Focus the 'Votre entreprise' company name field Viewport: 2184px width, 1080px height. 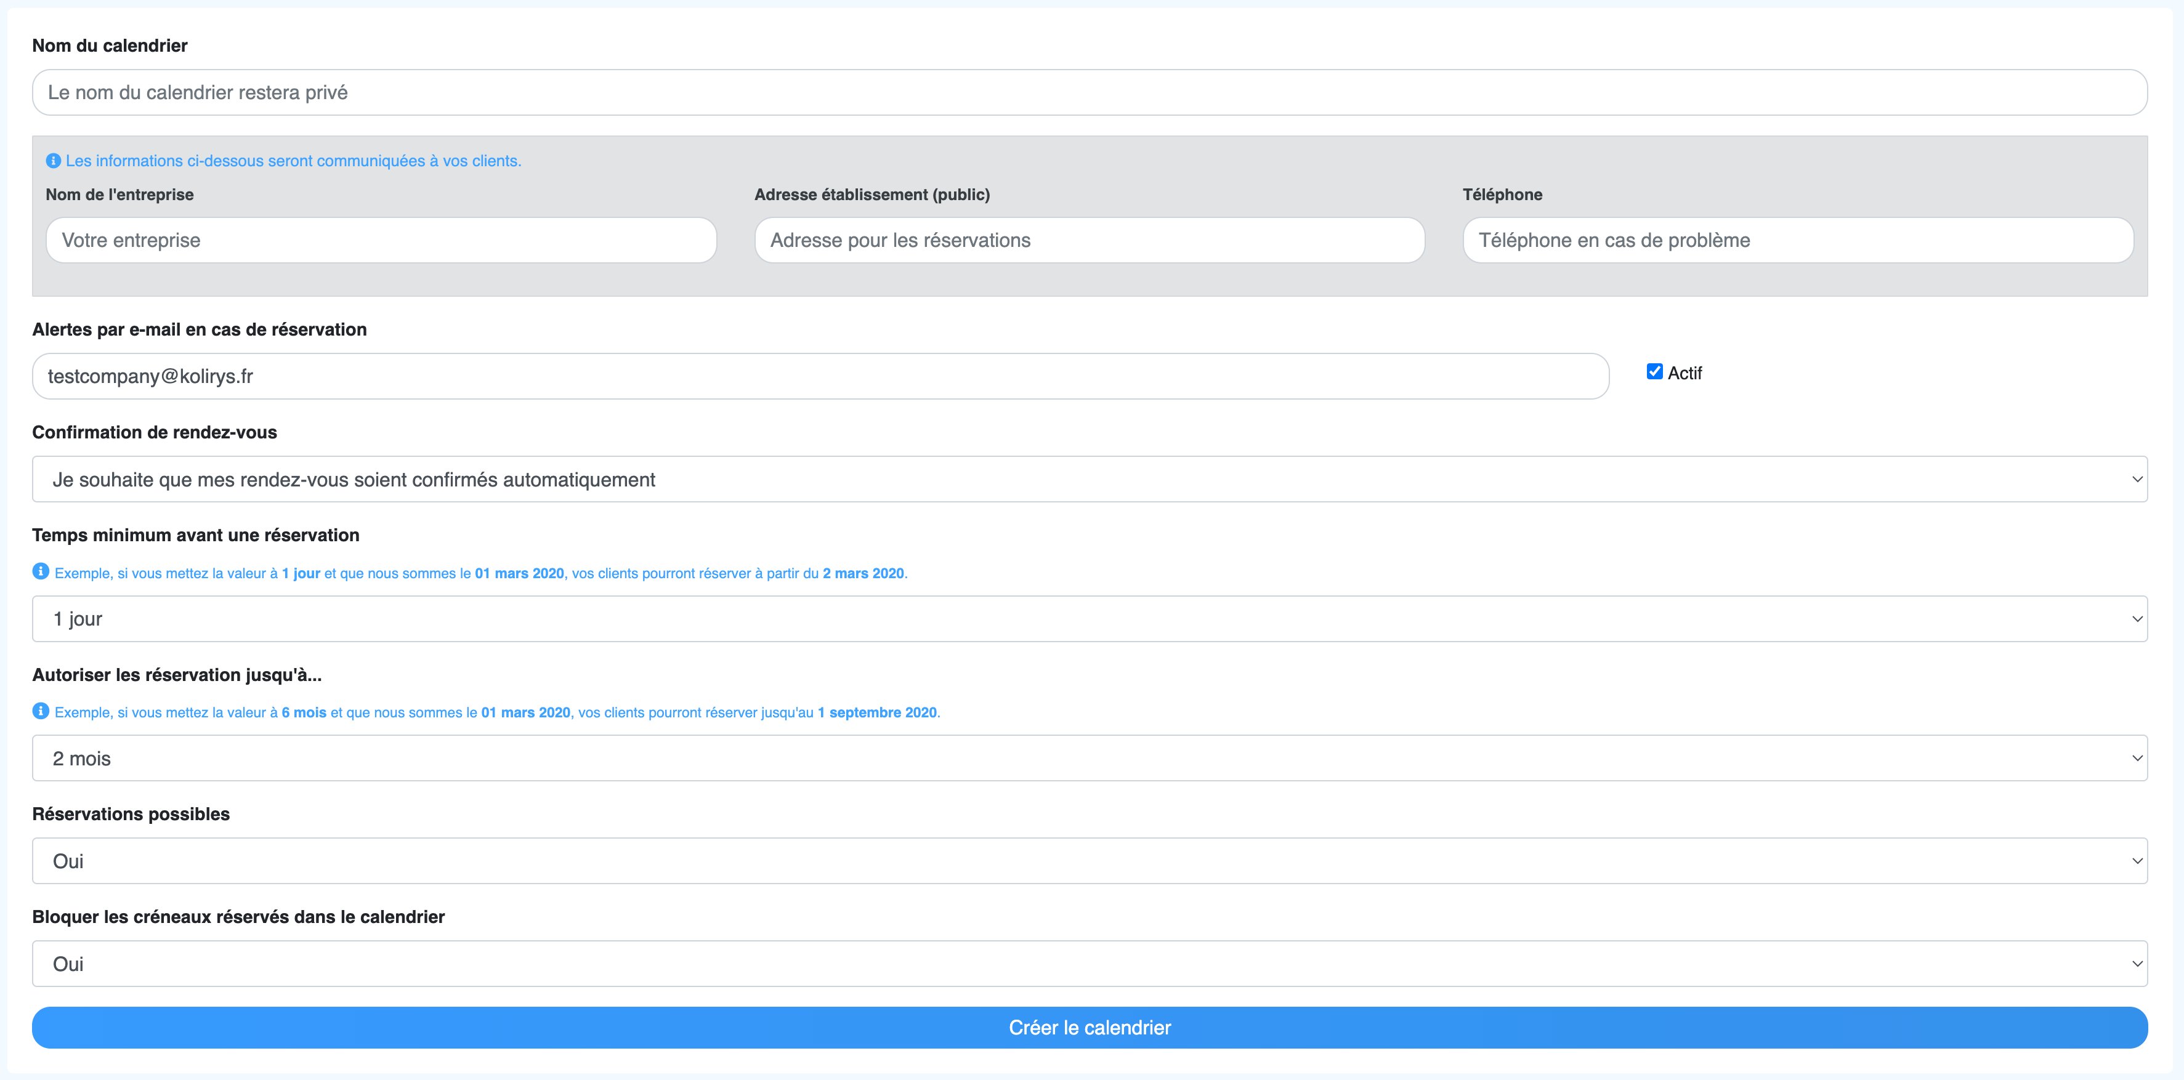[x=381, y=240]
